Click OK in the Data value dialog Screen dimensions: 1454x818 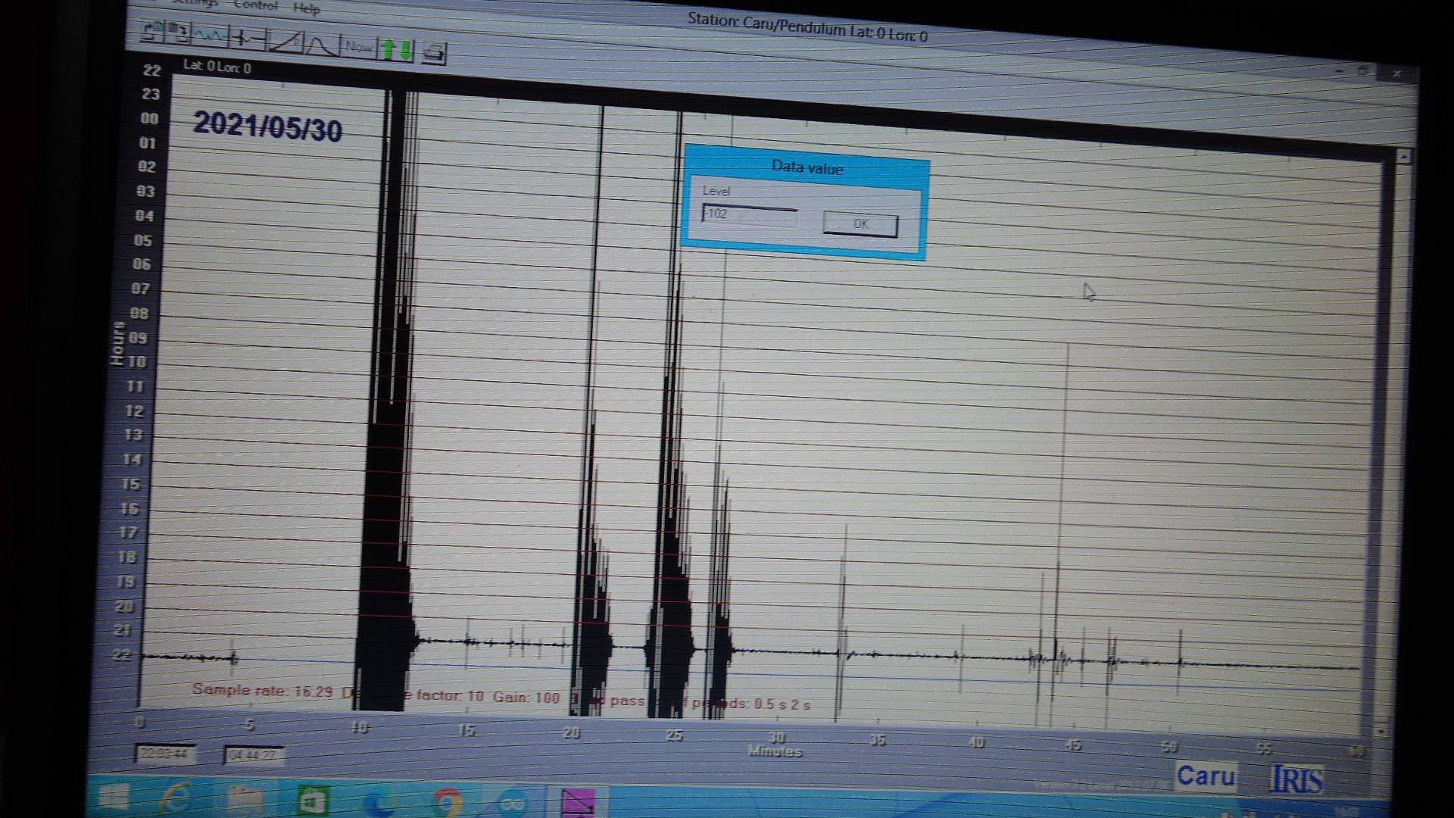click(x=859, y=224)
